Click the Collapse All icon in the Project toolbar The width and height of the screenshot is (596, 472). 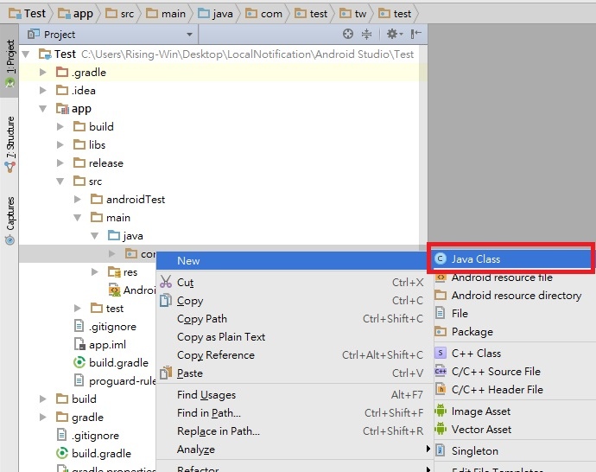coord(366,35)
